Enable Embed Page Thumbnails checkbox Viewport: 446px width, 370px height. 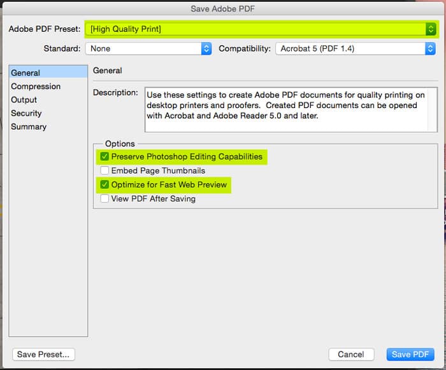(x=104, y=170)
